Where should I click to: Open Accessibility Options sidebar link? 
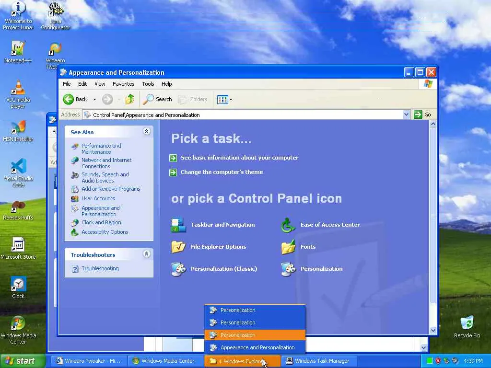click(105, 232)
